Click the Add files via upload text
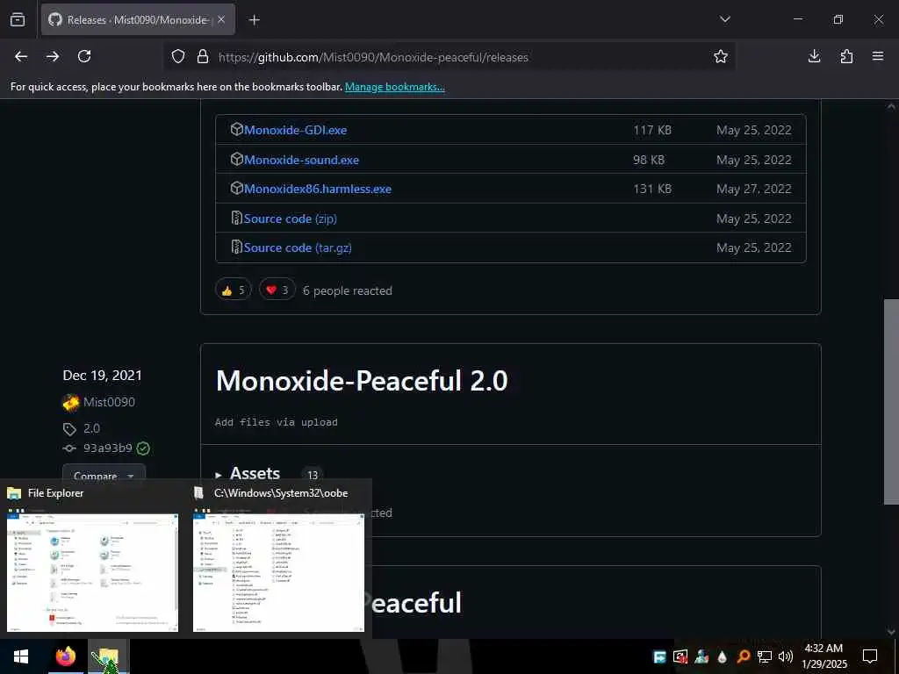The height and width of the screenshot is (674, 899). pyautogui.click(x=277, y=422)
